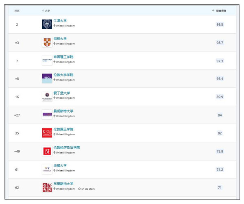The height and width of the screenshot is (204, 244).
Task: Select the score 99.5
Action: [220, 24]
